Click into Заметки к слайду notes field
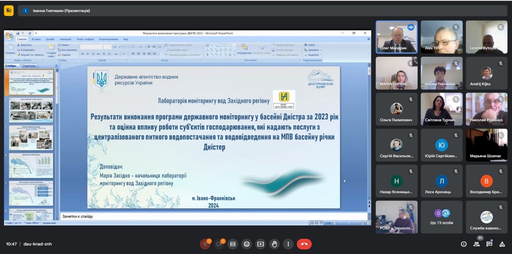 (214, 216)
